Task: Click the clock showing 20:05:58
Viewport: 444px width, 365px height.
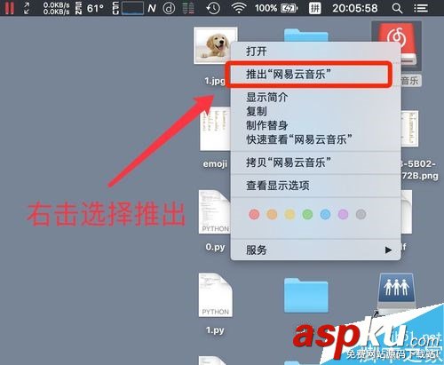Action: pos(354,8)
